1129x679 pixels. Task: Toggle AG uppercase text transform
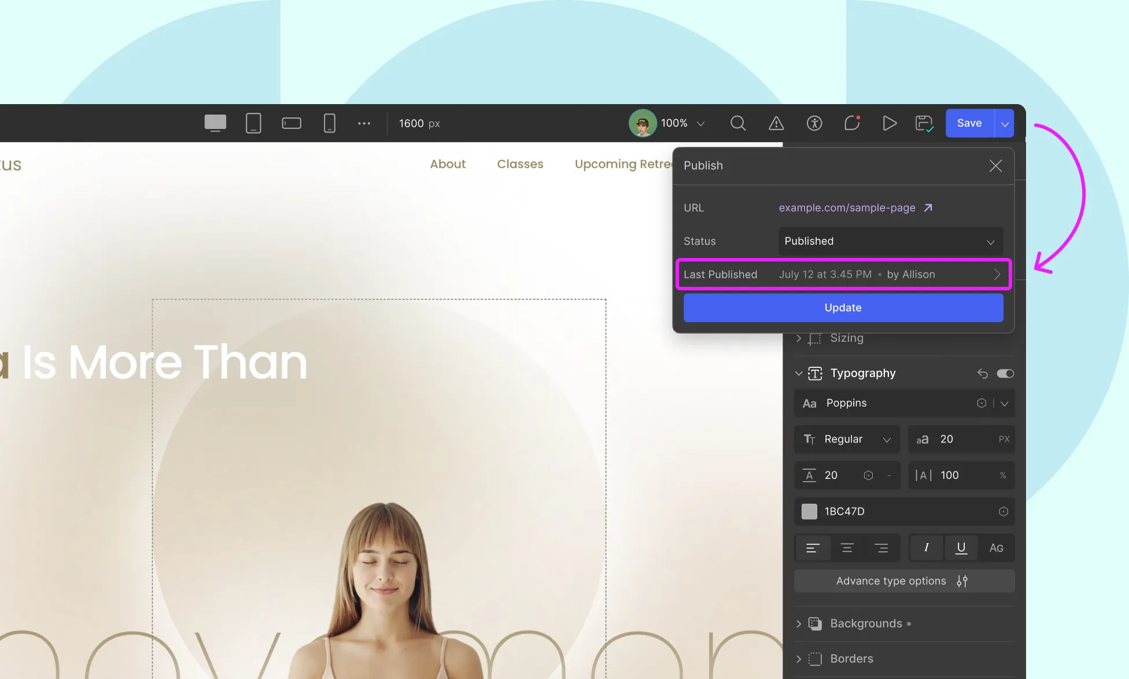tap(996, 548)
